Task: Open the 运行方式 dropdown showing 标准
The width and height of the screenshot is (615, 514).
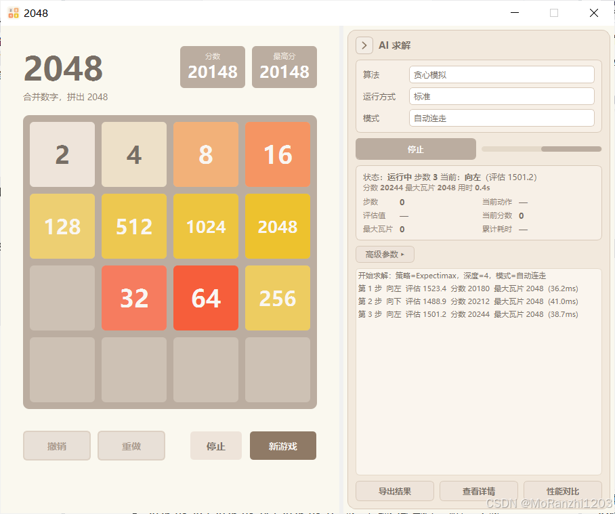Action: click(501, 96)
